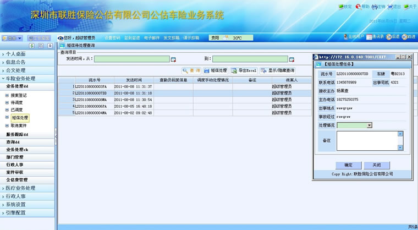
Task: Click the 查询 search button
Action: click(x=191, y=70)
